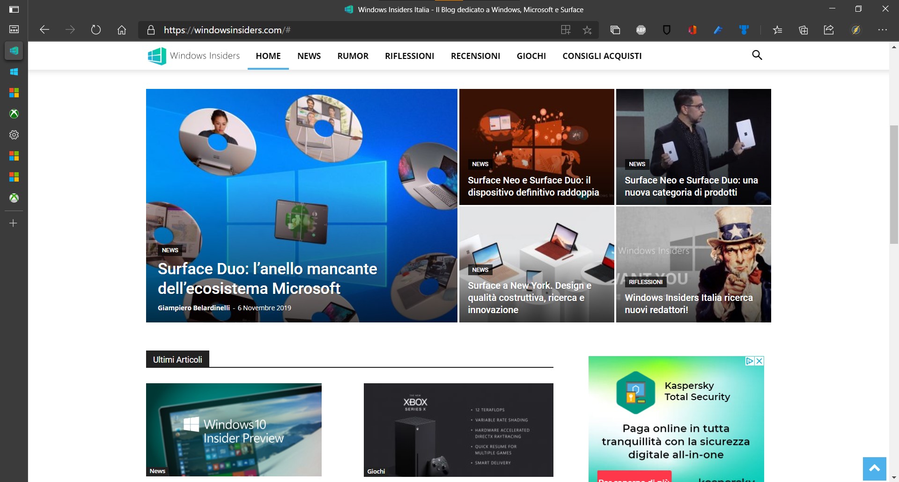Click the page vertical scrollbar thumb

tap(894, 184)
